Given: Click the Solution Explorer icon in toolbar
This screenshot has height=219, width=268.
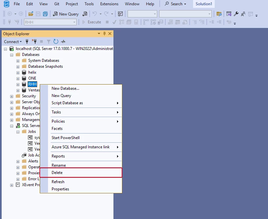Looking at the screenshot, I should (229, 14).
